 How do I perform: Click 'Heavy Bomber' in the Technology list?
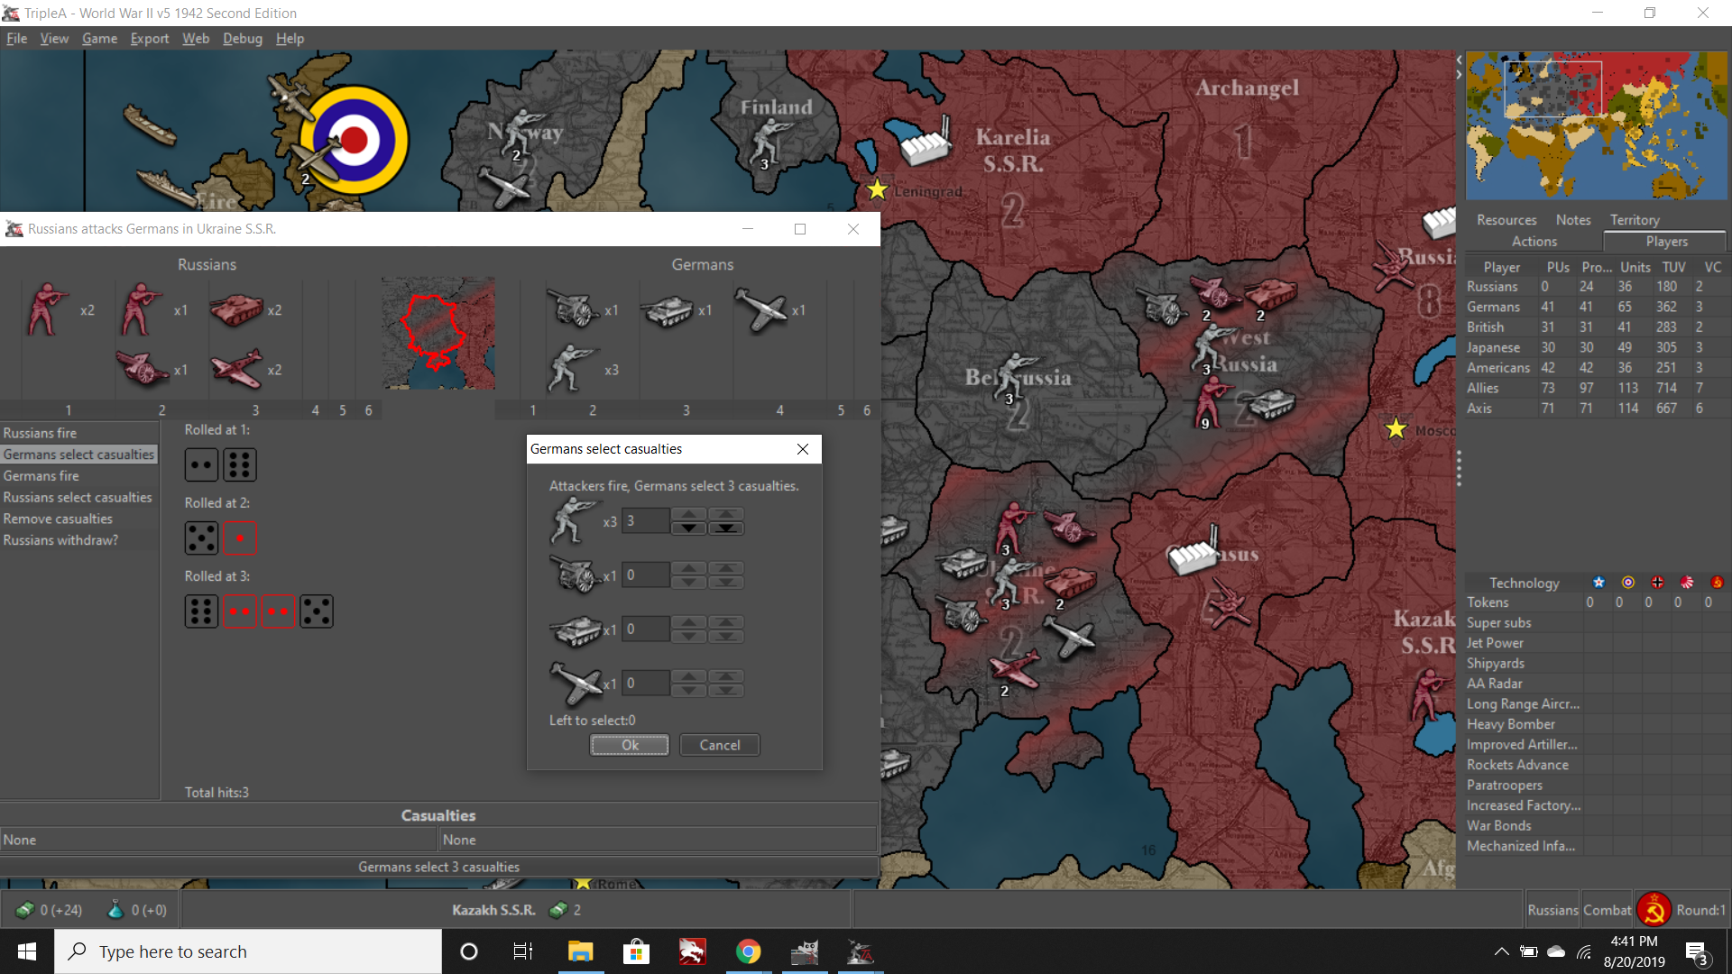[x=1511, y=724]
